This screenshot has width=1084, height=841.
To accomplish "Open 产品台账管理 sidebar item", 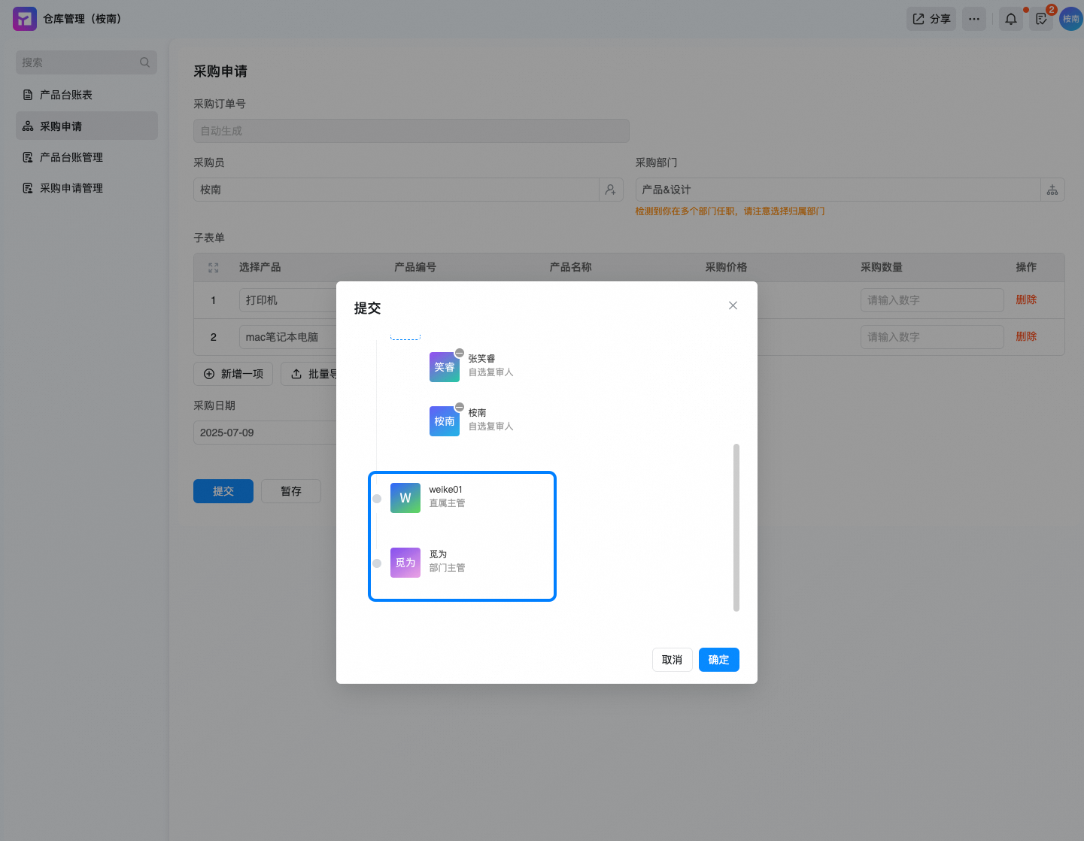I will 71,157.
